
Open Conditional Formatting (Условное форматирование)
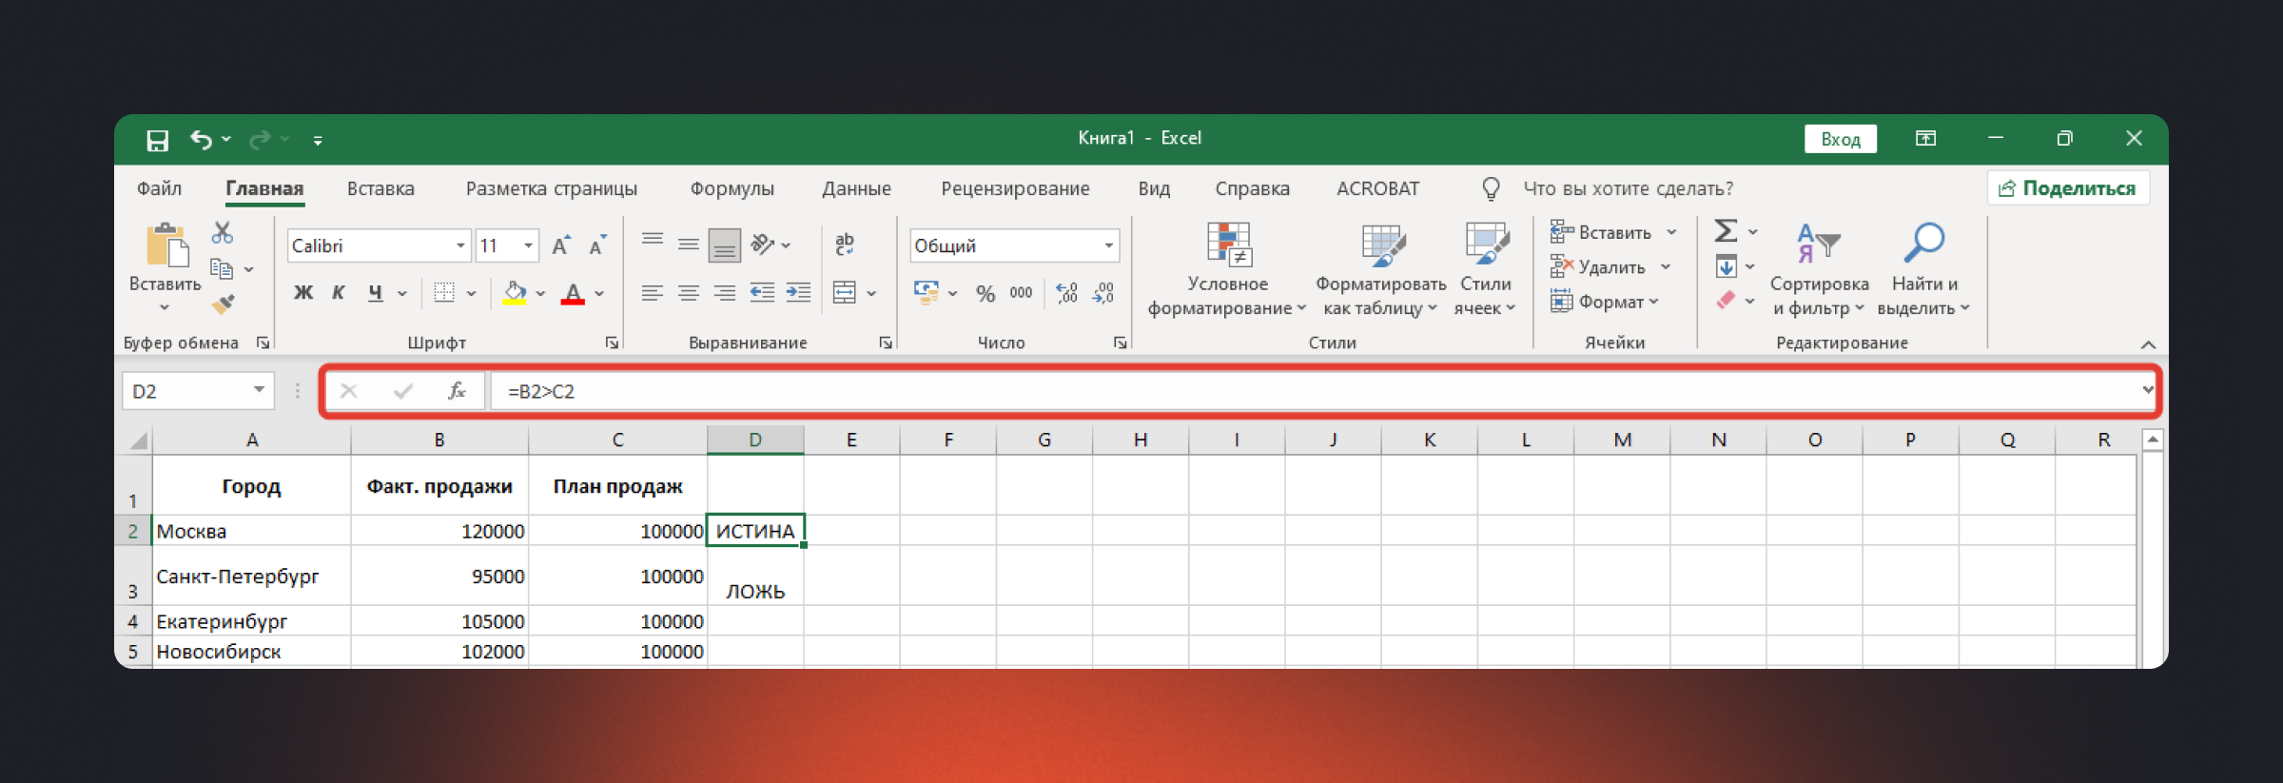[1227, 271]
